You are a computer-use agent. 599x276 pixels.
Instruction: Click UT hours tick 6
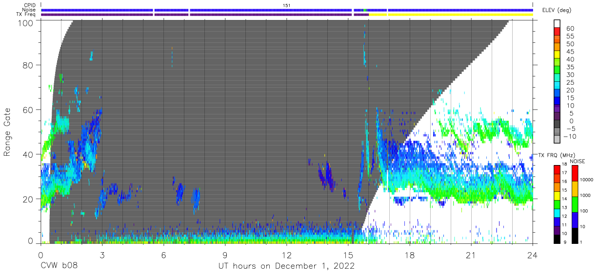(164, 255)
